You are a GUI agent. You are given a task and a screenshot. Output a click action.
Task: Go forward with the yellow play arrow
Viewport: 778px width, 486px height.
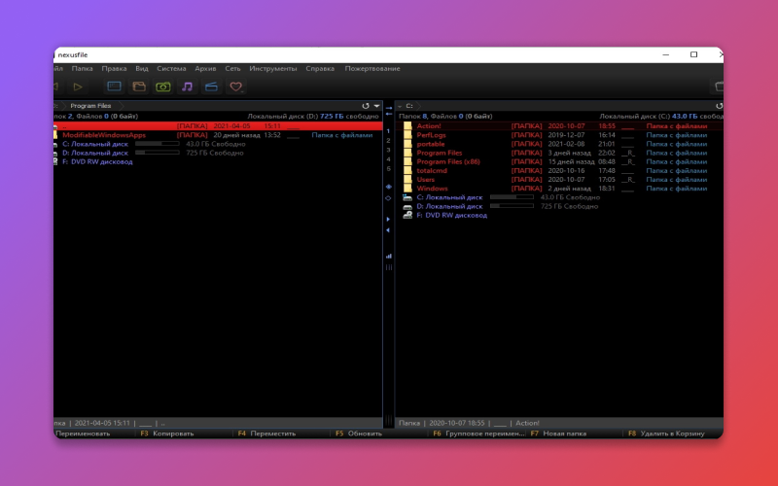click(x=78, y=87)
